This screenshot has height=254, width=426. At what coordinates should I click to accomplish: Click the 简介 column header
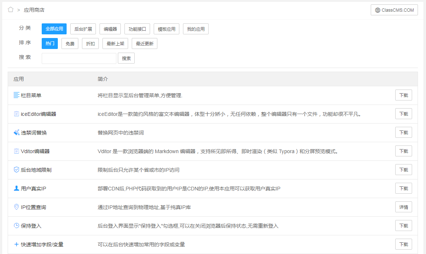[x=103, y=79]
